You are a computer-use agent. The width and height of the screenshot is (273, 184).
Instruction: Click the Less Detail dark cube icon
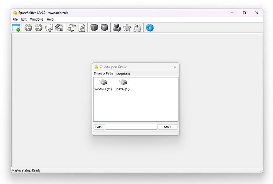click(x=94, y=28)
